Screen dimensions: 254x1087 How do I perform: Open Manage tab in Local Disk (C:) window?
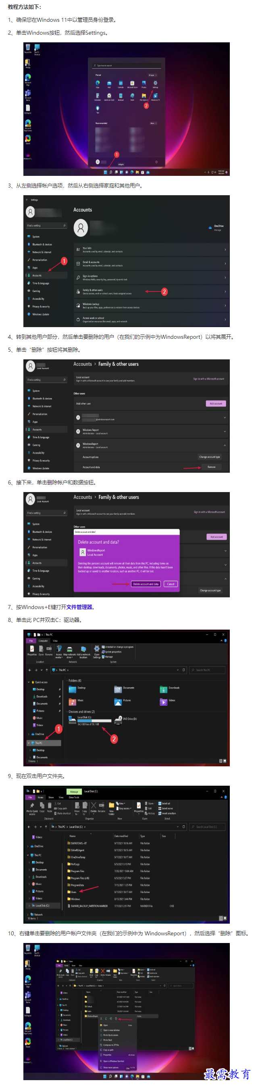click(x=74, y=791)
